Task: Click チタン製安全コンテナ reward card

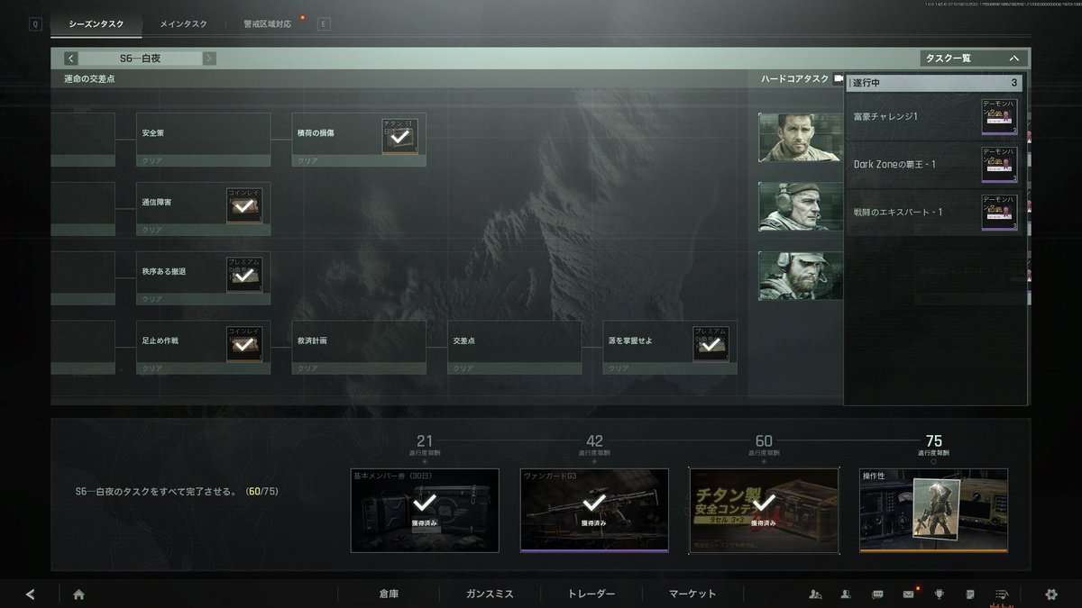Action: tap(764, 510)
